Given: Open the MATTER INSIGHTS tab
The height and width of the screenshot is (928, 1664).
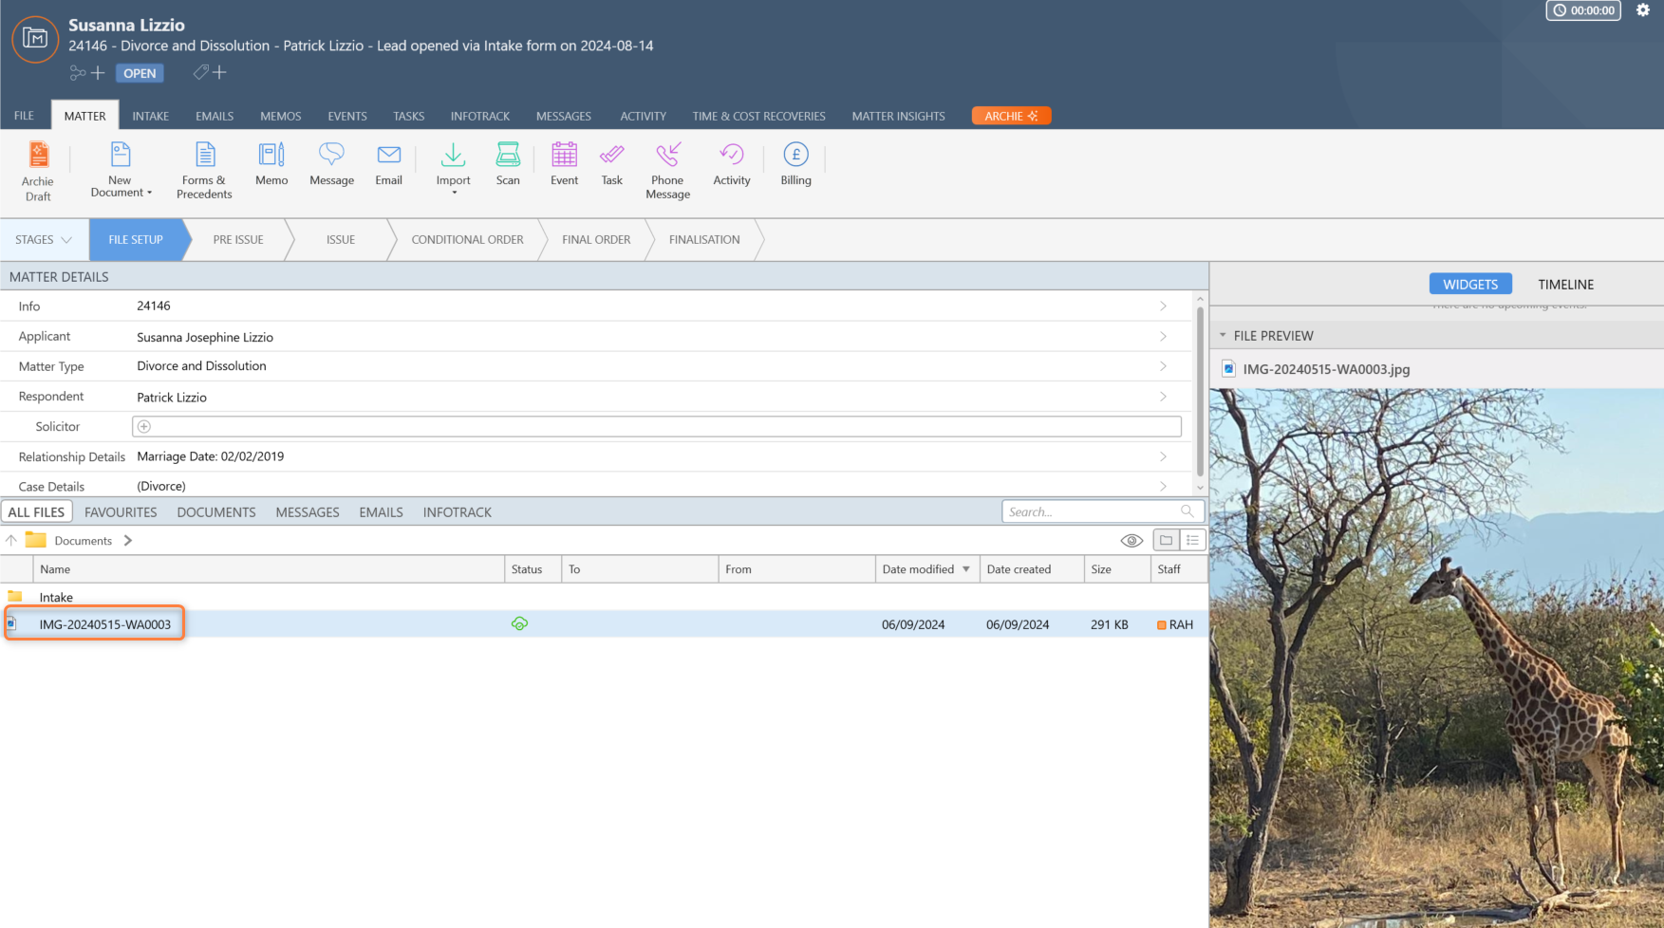Looking at the screenshot, I should coord(898,116).
